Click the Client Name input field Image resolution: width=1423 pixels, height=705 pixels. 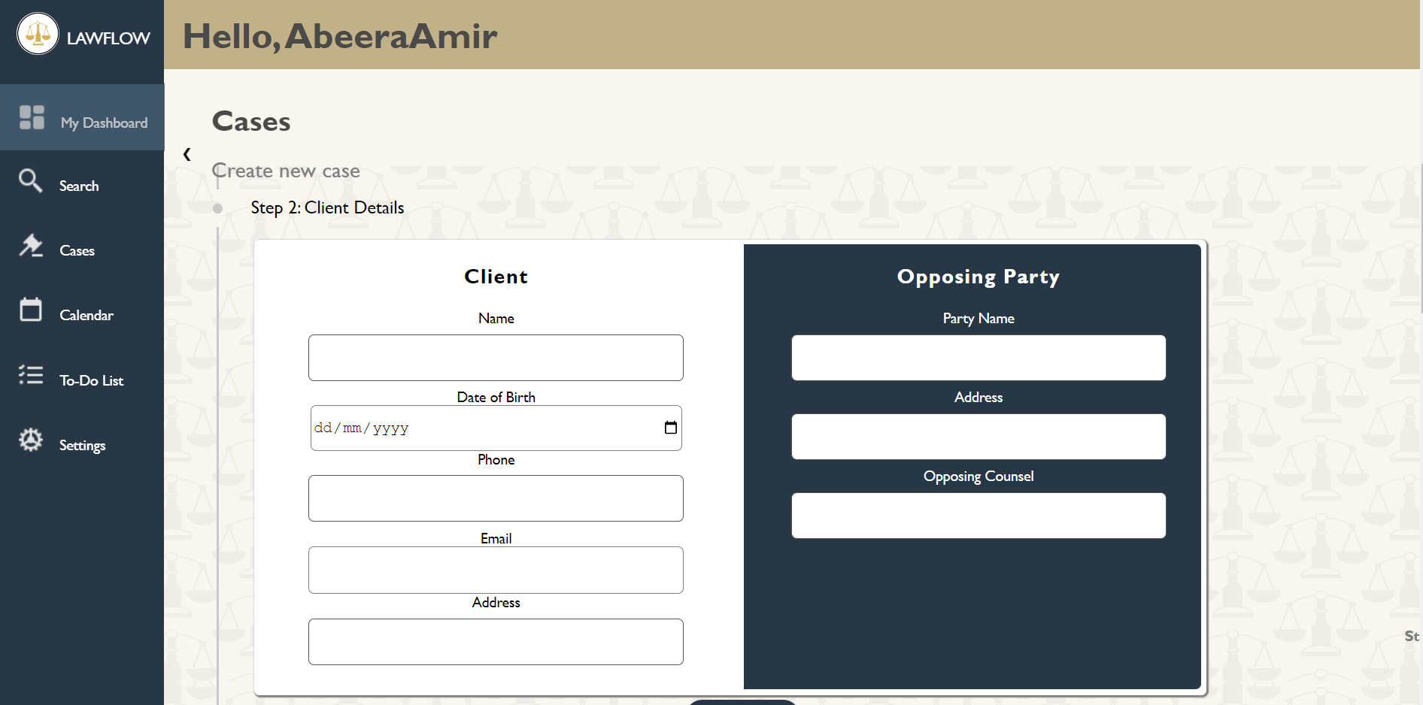496,358
